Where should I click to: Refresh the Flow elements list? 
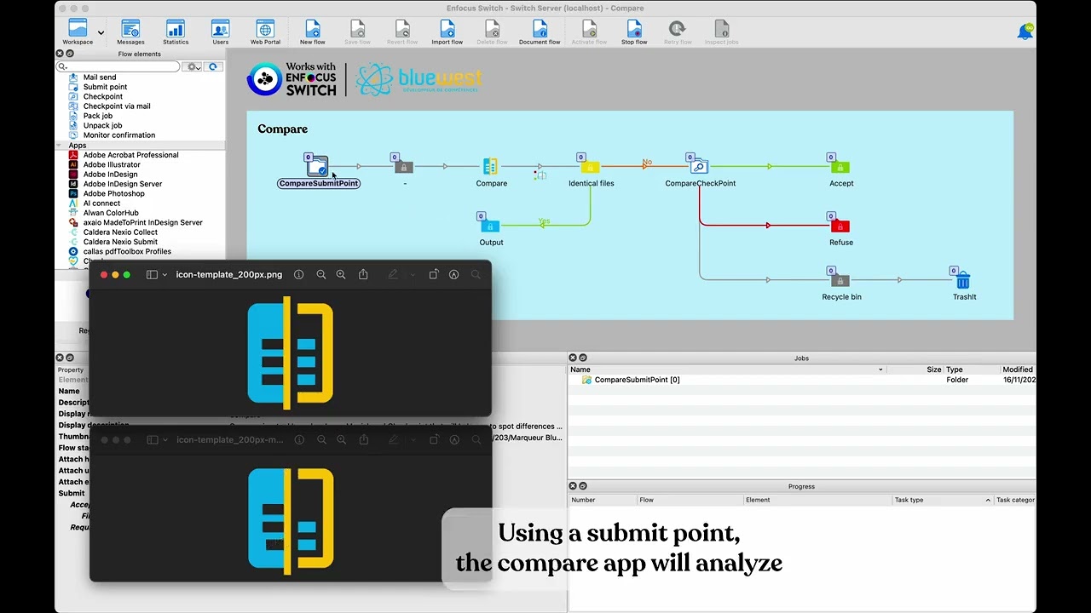tap(213, 66)
